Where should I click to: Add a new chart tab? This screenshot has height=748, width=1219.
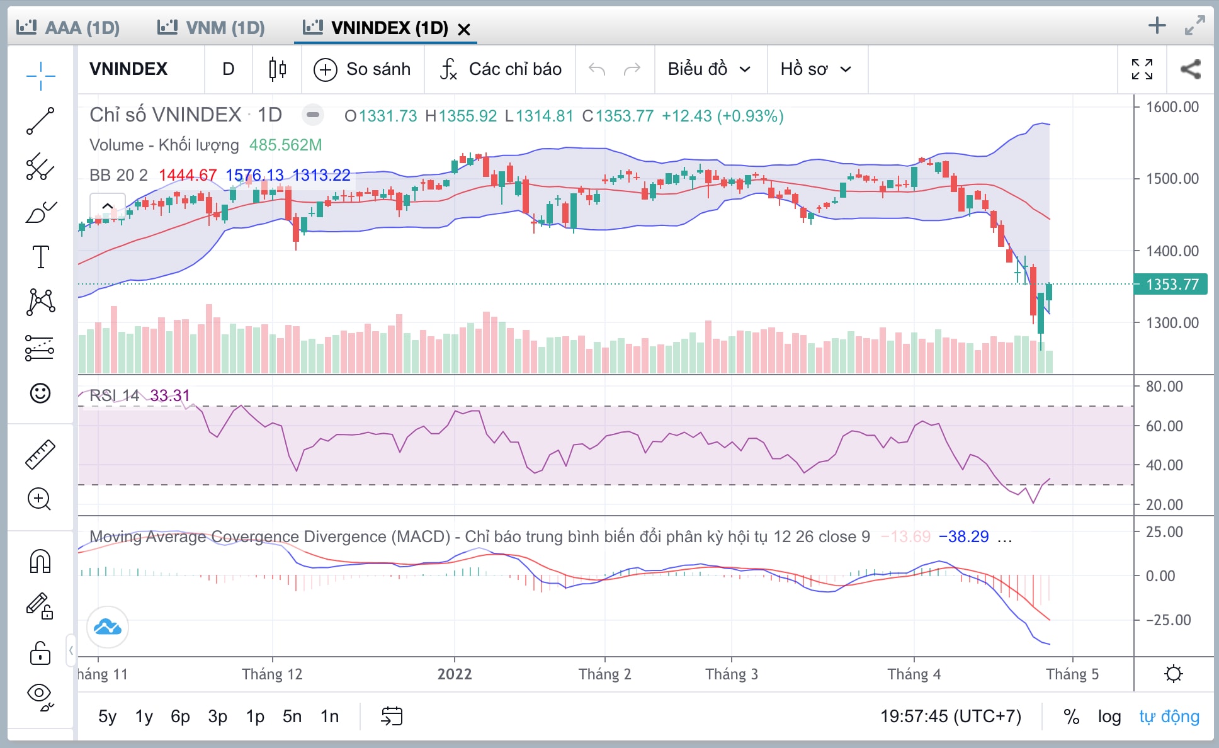pyautogui.click(x=1157, y=26)
